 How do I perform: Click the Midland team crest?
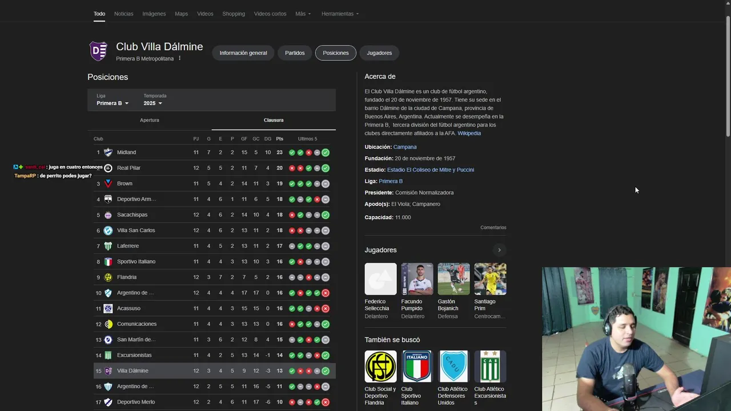108,152
